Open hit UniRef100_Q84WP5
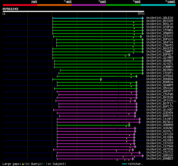178x166 pixels. click(x=160, y=85)
